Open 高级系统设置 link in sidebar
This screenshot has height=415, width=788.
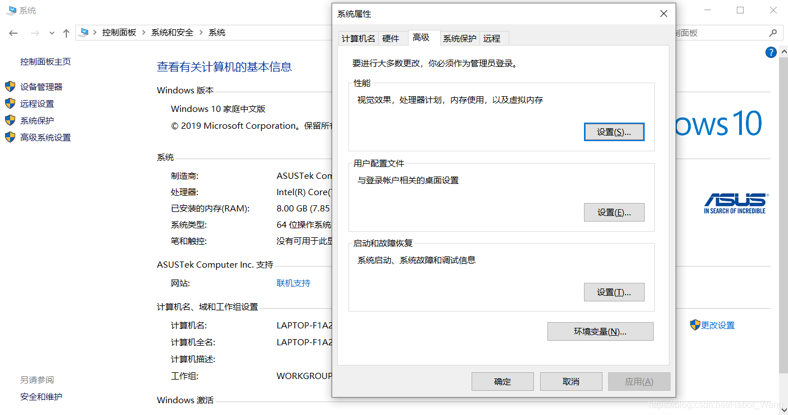46,137
